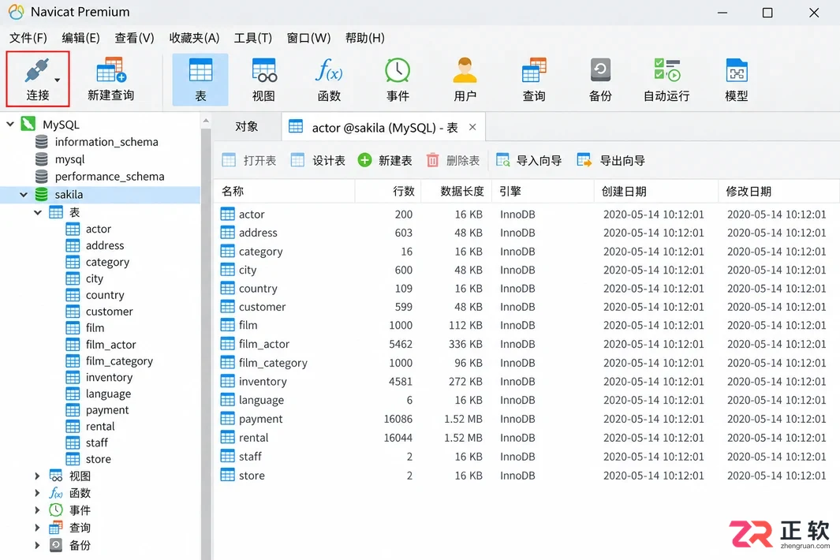Select the country row in object list

point(526,289)
